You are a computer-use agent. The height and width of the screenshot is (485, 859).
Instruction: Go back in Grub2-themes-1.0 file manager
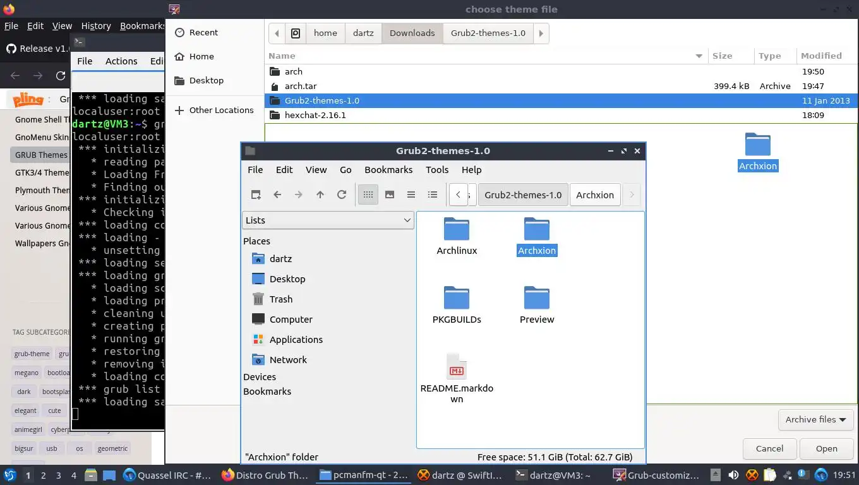pos(277,195)
